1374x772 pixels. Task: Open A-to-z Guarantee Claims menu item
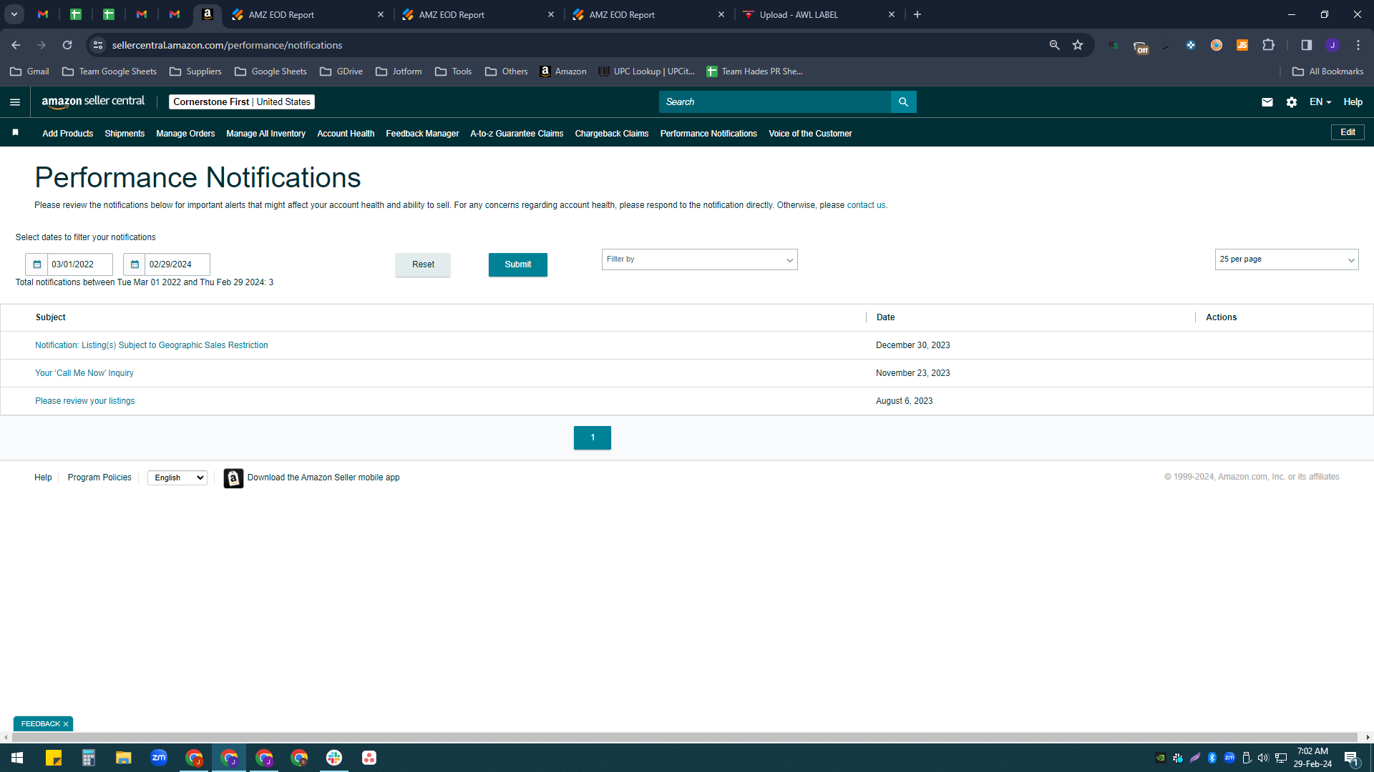click(x=517, y=134)
